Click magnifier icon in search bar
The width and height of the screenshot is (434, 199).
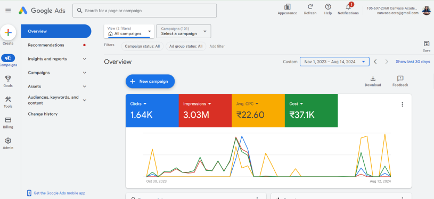pyautogui.click(x=80, y=11)
